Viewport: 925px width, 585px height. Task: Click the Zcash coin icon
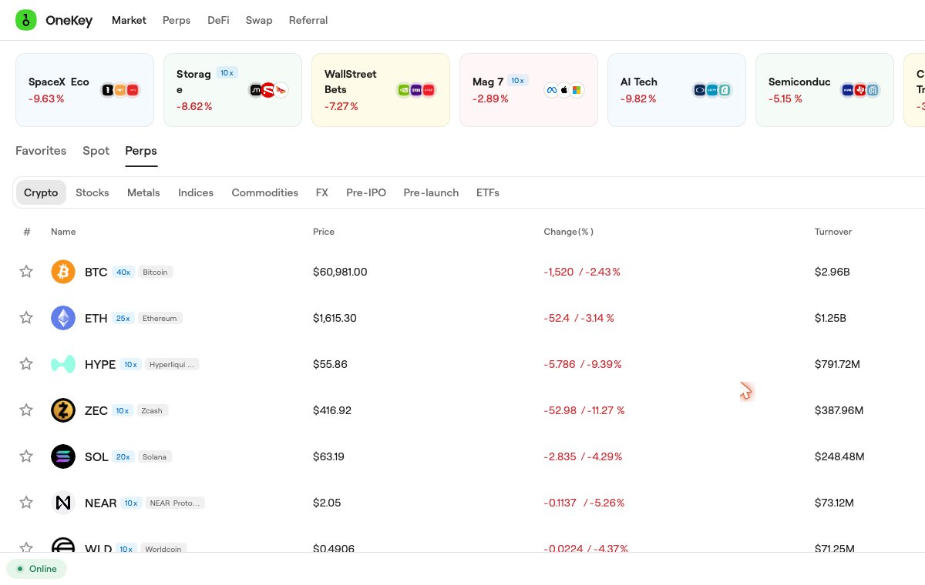point(63,410)
